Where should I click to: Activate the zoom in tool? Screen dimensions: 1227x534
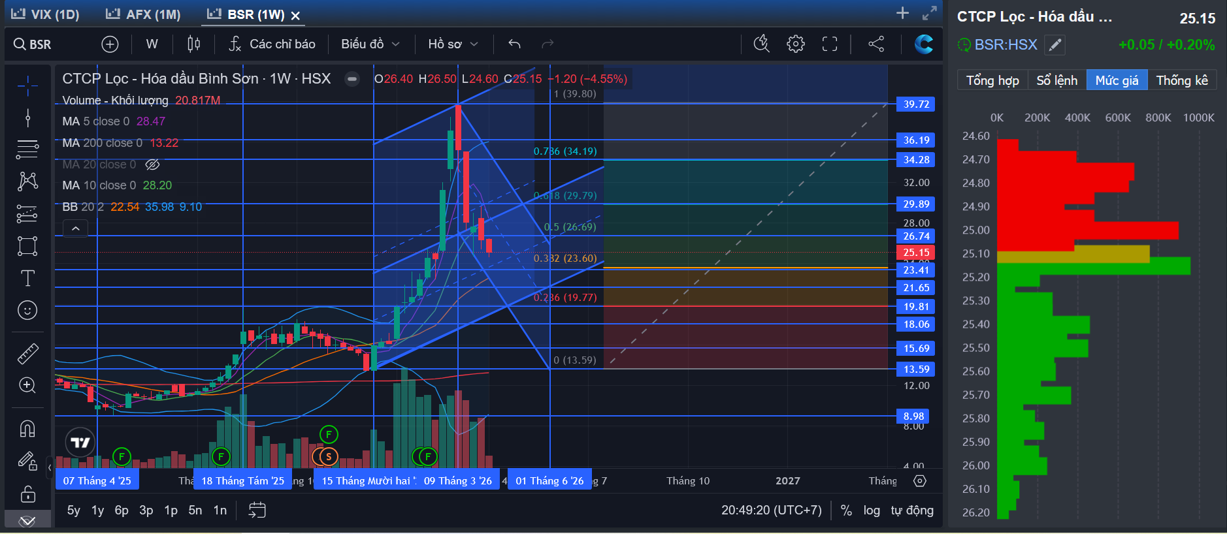pos(27,385)
